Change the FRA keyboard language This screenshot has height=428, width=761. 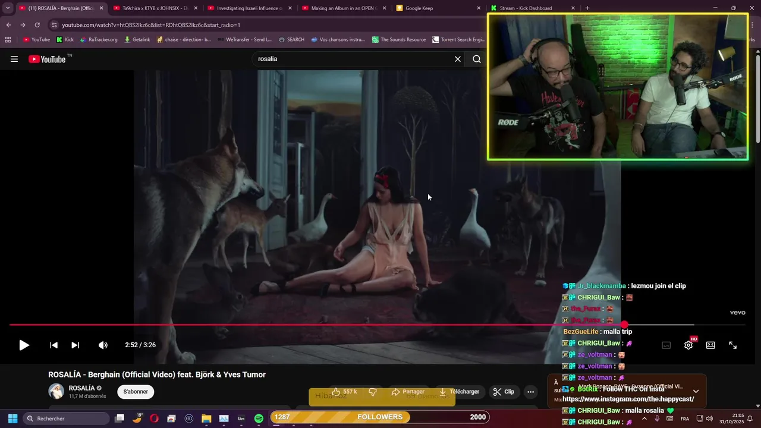click(685, 418)
